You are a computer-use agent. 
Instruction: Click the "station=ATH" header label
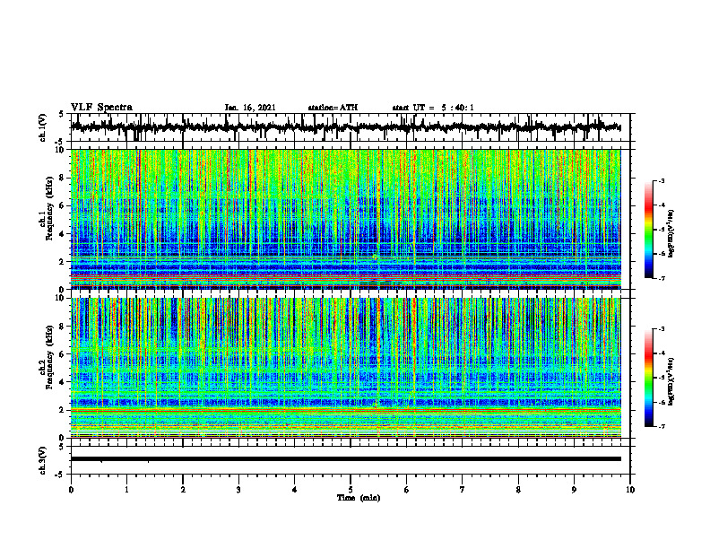tap(333, 108)
